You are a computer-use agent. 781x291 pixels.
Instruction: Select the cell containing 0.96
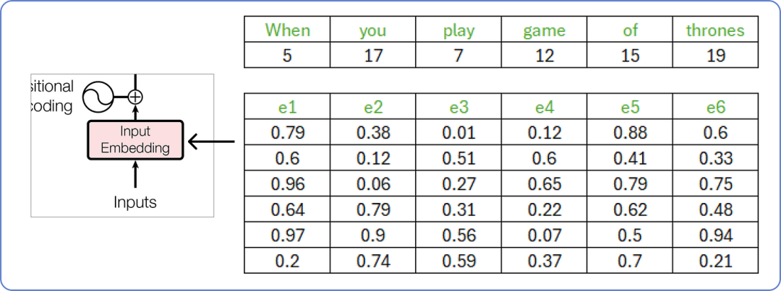(x=287, y=184)
